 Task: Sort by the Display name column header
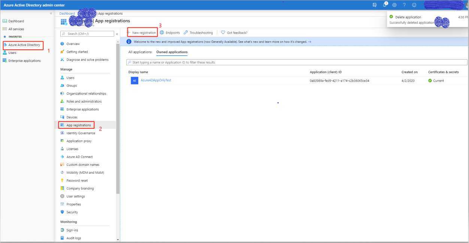click(138, 72)
